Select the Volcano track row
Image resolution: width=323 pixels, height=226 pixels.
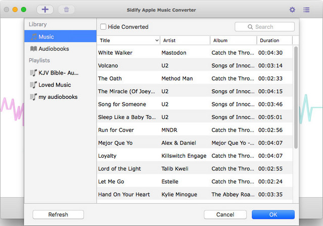click(x=195, y=65)
